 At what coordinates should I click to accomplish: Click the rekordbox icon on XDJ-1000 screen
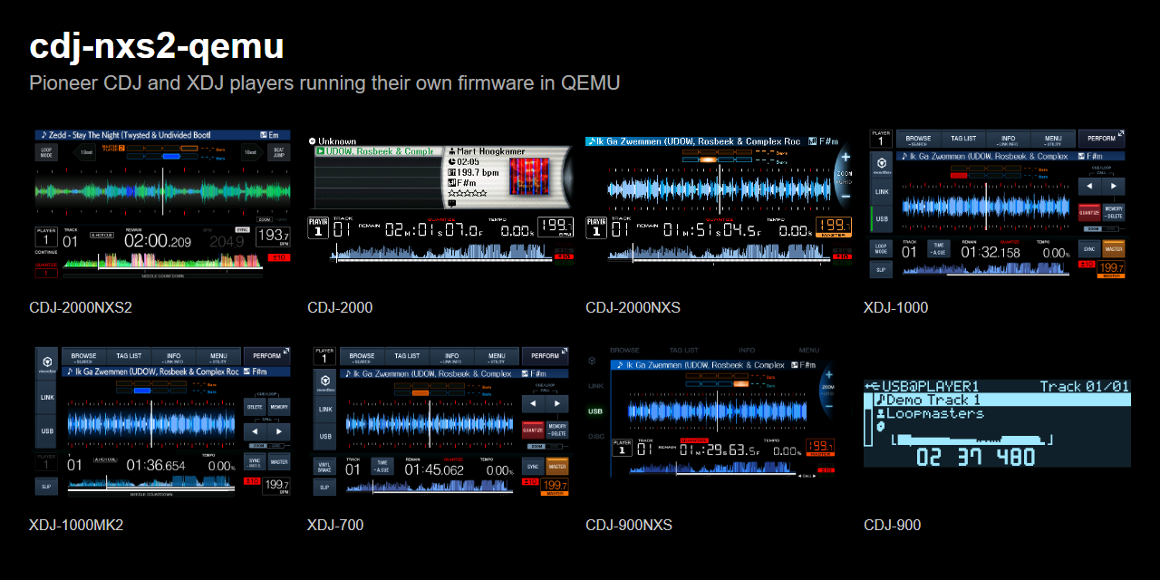pyautogui.click(x=882, y=164)
